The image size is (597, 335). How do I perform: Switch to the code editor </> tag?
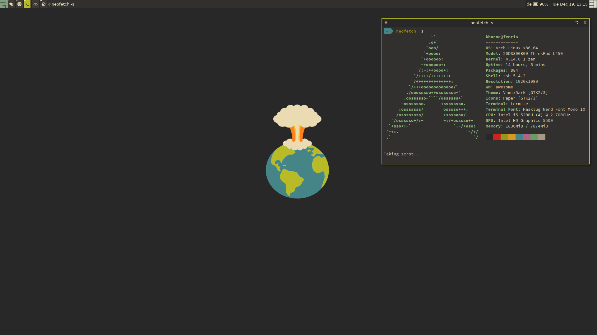pos(35,4)
